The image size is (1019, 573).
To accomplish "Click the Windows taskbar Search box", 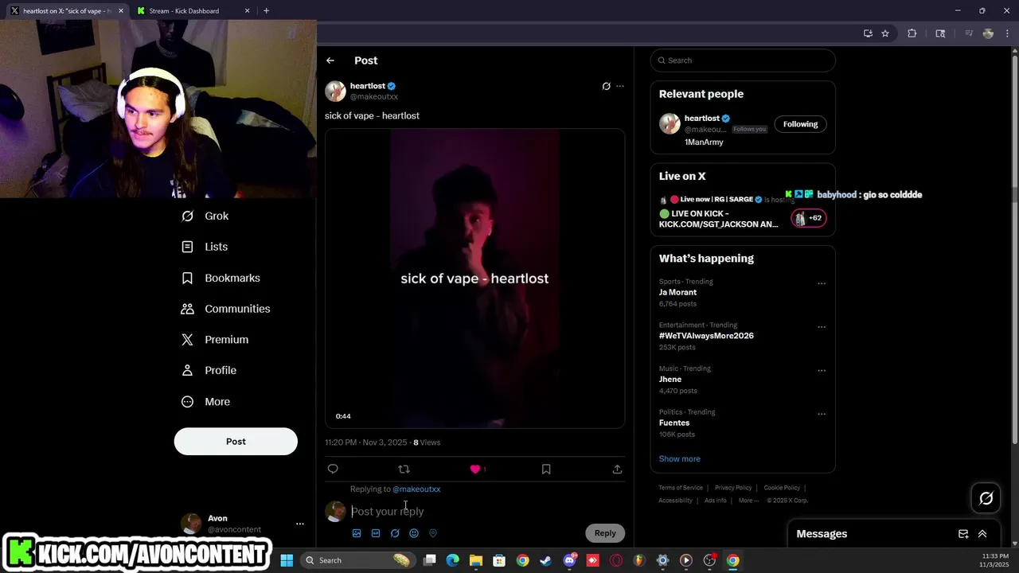I will tap(358, 560).
